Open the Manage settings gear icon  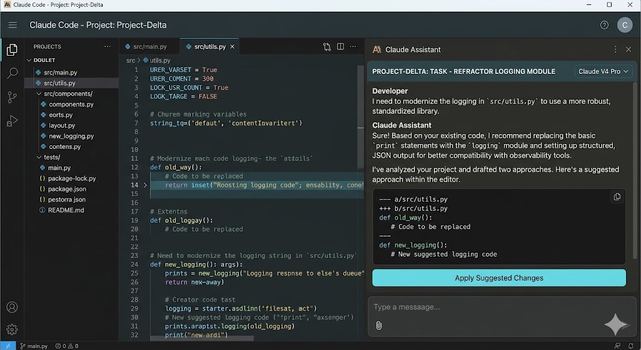(12, 329)
